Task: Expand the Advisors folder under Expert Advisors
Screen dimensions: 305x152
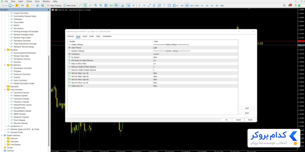Action: [5, 138]
